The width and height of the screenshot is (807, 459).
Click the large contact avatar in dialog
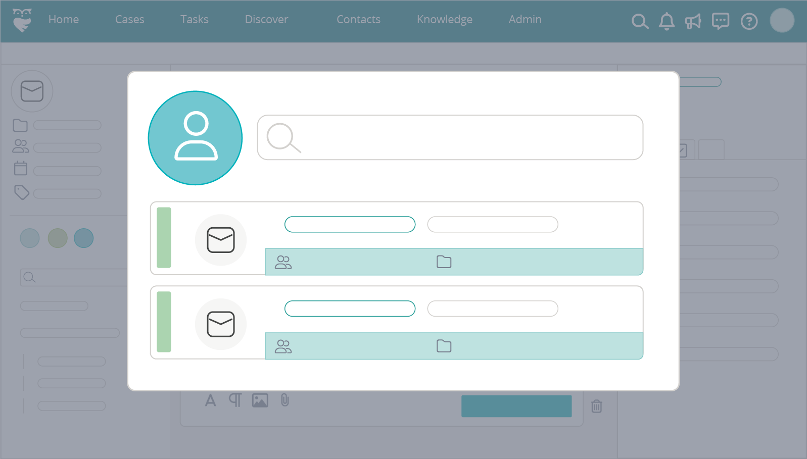195,138
